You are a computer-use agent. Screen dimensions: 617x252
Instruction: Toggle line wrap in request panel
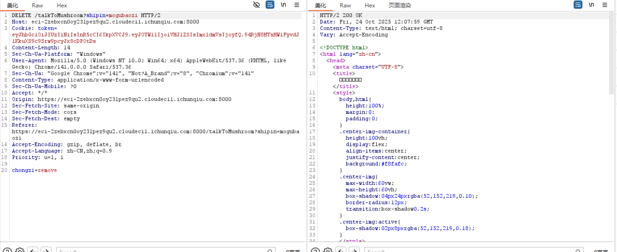click(270, 5)
